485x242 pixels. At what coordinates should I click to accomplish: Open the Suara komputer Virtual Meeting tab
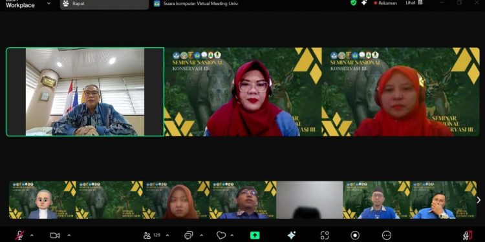(x=196, y=4)
